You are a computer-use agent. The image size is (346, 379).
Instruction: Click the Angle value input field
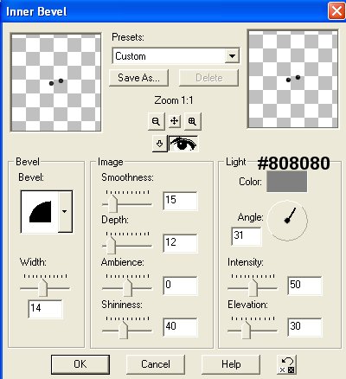pyautogui.click(x=247, y=236)
